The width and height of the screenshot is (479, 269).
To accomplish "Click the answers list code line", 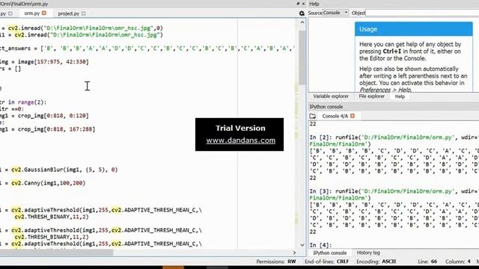I will tap(147, 48).
